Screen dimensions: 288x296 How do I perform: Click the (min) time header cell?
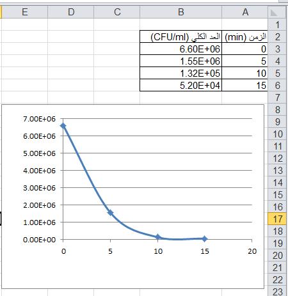[244, 36]
